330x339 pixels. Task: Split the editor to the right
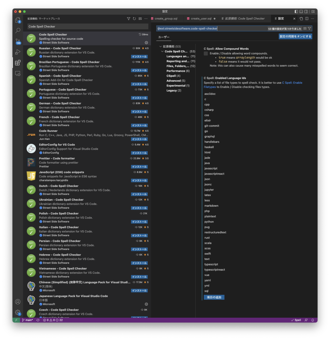(x=307, y=19)
